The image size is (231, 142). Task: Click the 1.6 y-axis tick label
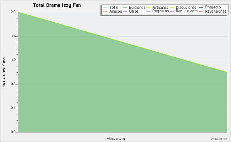[13, 36]
